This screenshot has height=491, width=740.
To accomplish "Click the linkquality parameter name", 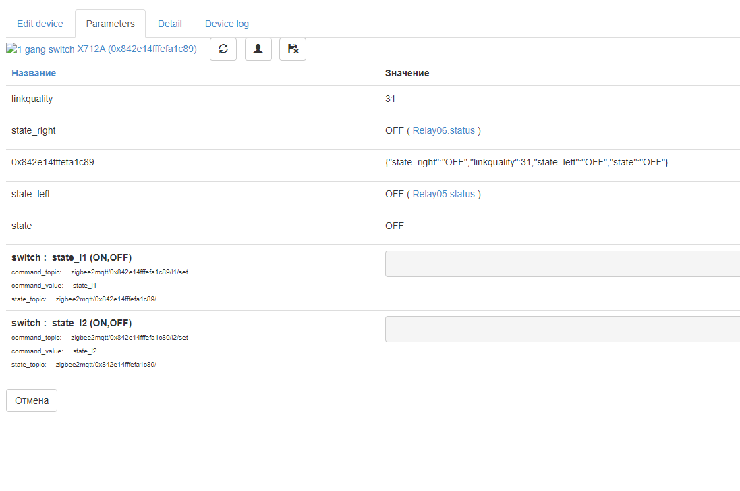I will tap(32, 99).
